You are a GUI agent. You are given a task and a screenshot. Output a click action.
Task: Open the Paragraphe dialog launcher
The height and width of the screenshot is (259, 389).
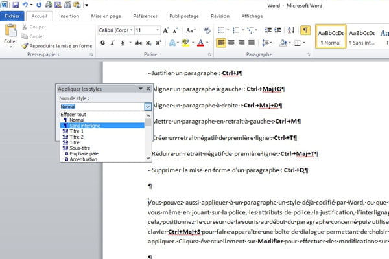tap(309, 55)
